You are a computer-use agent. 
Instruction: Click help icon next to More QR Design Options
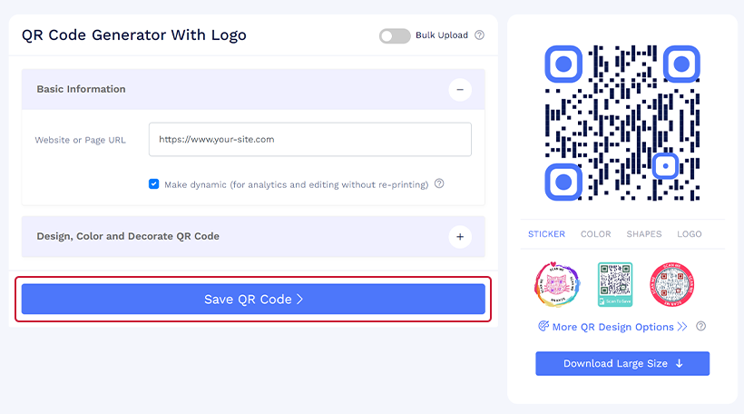click(700, 326)
